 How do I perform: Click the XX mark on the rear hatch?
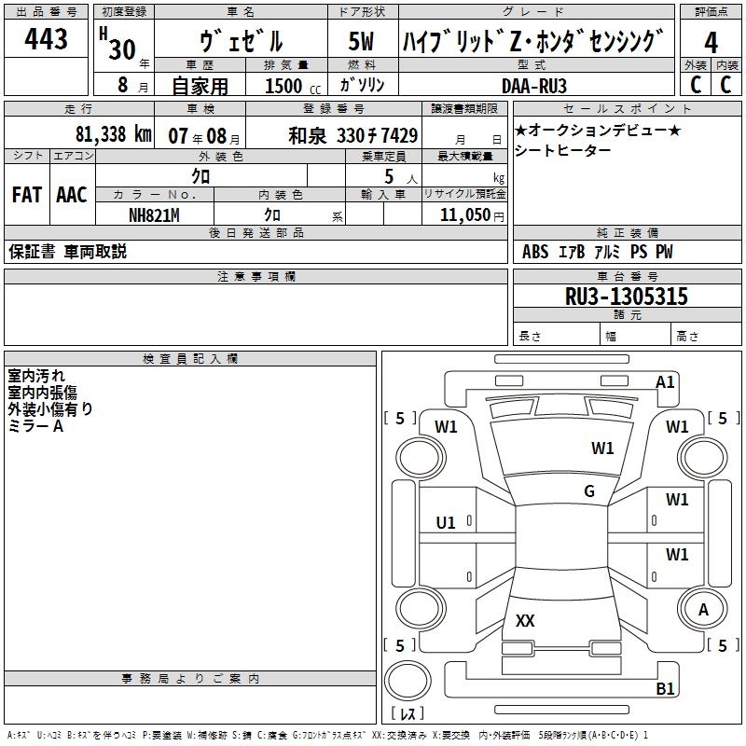tap(525, 620)
